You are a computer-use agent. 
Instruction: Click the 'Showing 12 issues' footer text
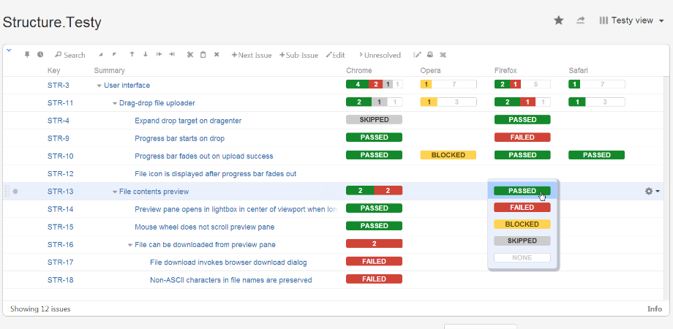coord(40,309)
